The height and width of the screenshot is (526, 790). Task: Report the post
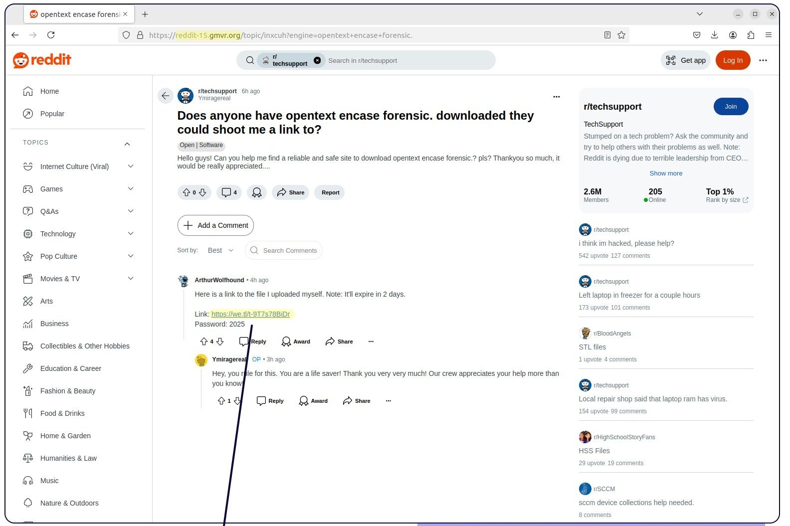[x=330, y=192]
